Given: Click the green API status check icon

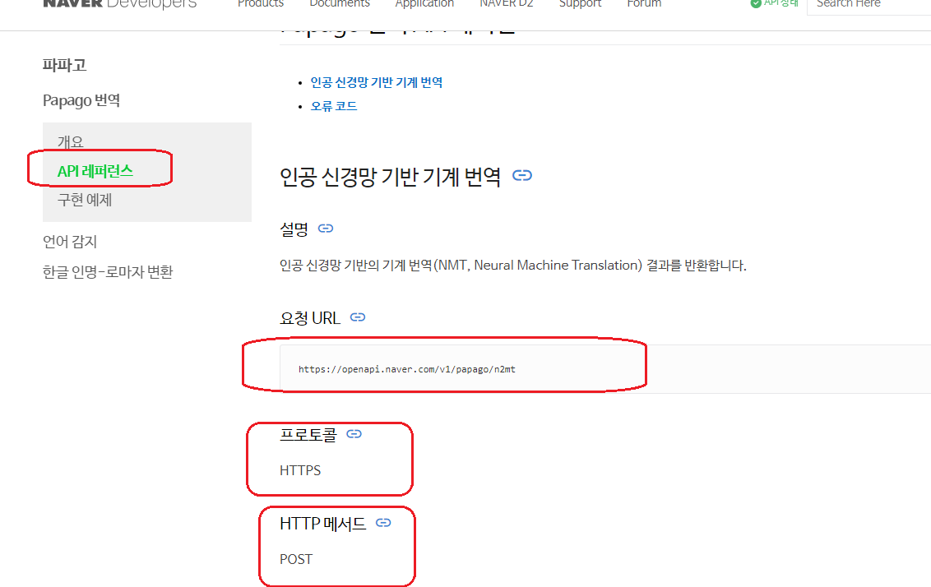Looking at the screenshot, I should coord(755,3).
